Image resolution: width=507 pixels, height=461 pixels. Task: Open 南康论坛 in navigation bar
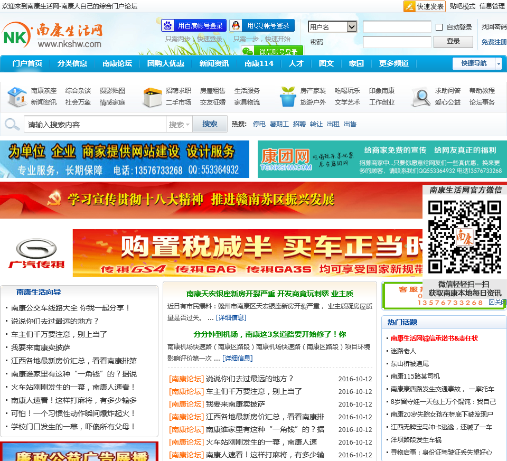click(x=117, y=63)
